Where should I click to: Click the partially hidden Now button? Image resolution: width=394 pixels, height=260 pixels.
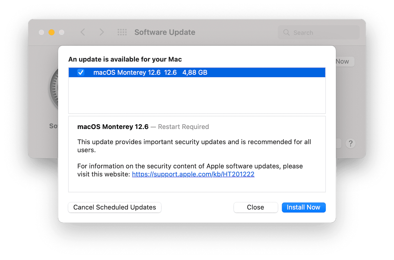345,61
